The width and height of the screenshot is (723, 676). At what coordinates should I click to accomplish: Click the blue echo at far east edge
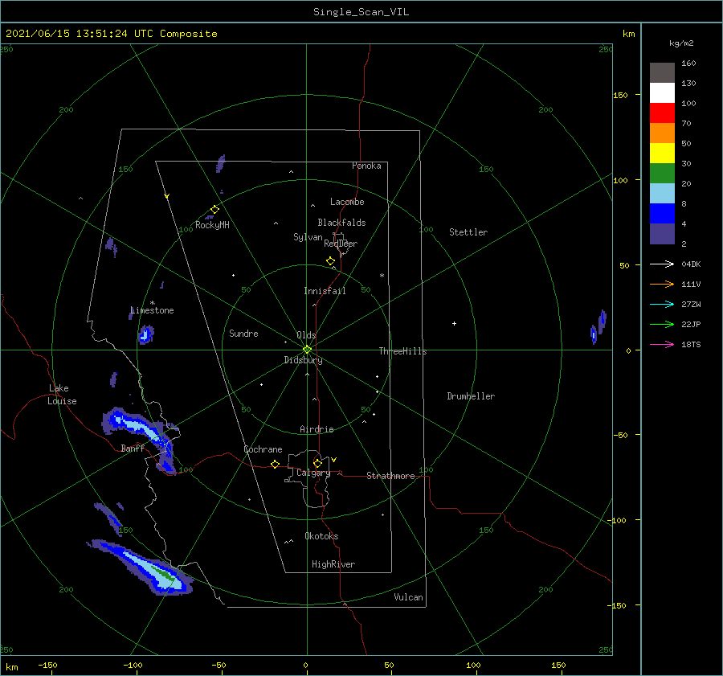tap(598, 326)
